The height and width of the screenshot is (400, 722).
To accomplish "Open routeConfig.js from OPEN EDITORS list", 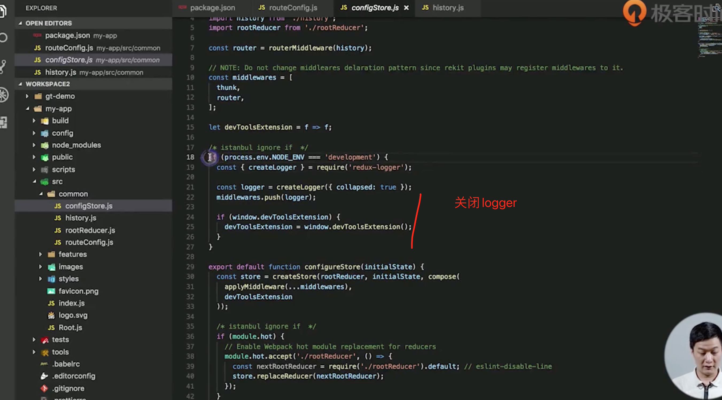I will [69, 48].
